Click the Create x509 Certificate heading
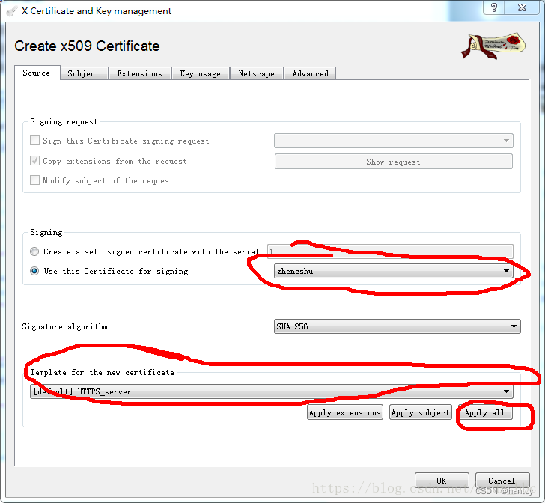The width and height of the screenshot is (545, 503). click(x=88, y=46)
